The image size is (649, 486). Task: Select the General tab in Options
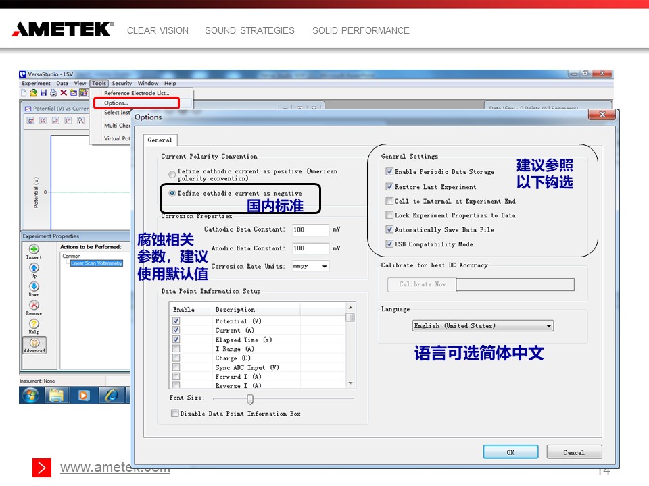[160, 140]
